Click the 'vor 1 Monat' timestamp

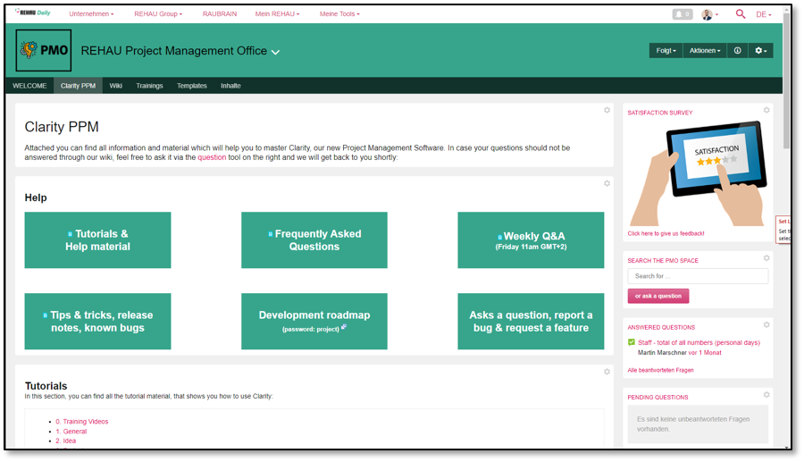tap(705, 353)
